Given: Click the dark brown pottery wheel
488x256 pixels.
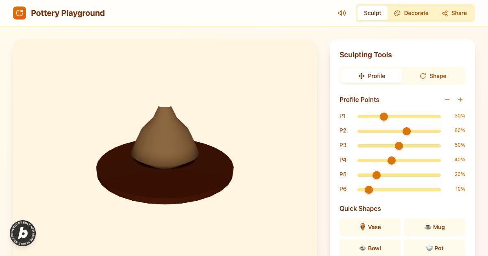Looking at the screenshot, I should (165, 182).
